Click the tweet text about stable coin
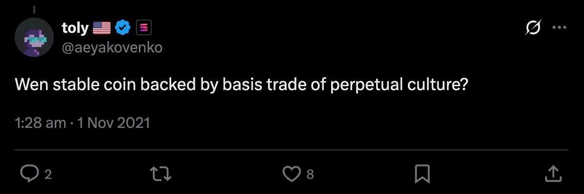 pyautogui.click(x=241, y=86)
